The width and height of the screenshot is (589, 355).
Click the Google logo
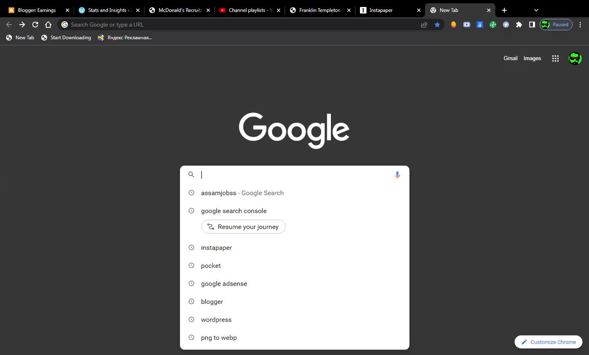tap(294, 130)
